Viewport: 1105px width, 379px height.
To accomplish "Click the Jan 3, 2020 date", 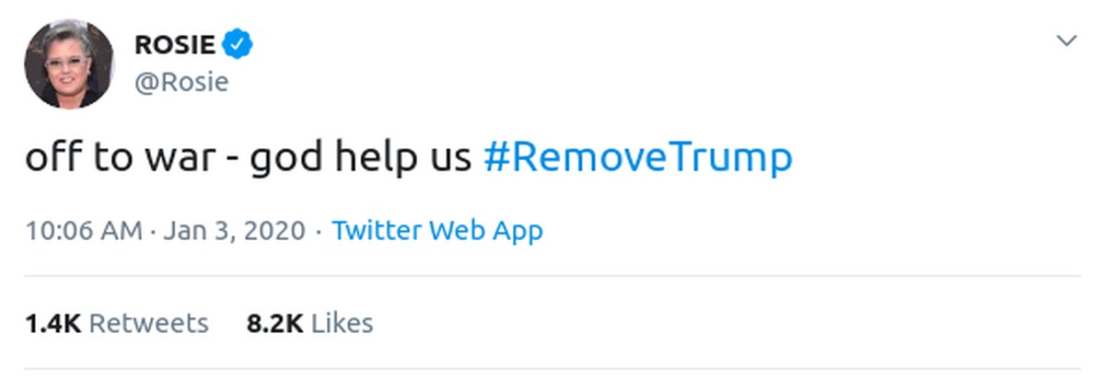I will tap(234, 230).
